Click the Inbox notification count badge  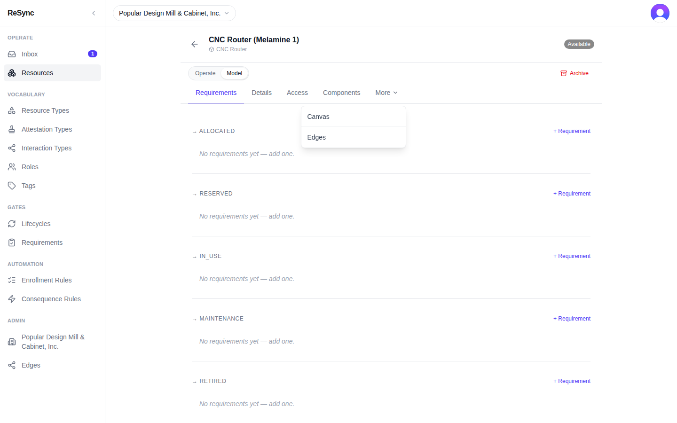tap(93, 54)
